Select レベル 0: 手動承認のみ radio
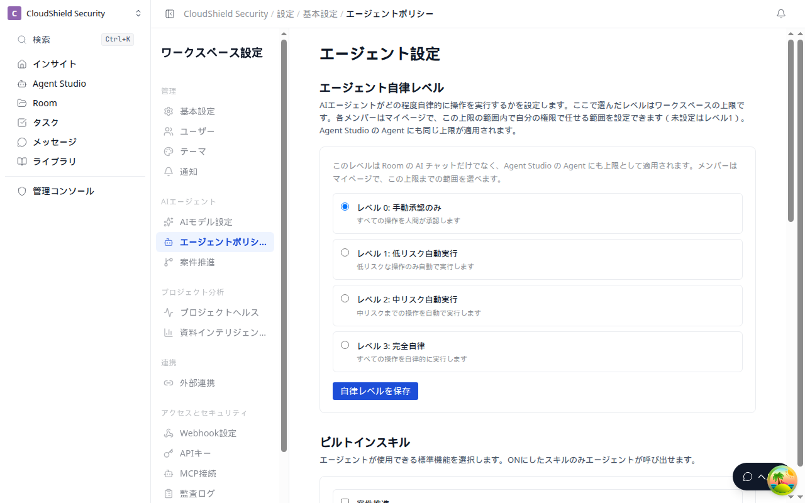The image size is (805, 503). coord(345,207)
